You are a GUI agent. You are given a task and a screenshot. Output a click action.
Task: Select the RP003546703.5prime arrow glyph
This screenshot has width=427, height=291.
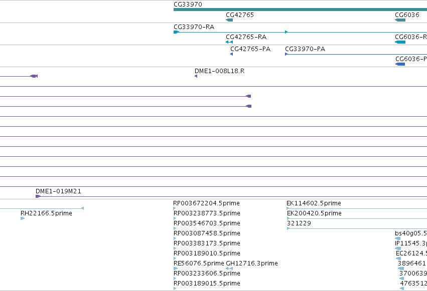point(175,228)
